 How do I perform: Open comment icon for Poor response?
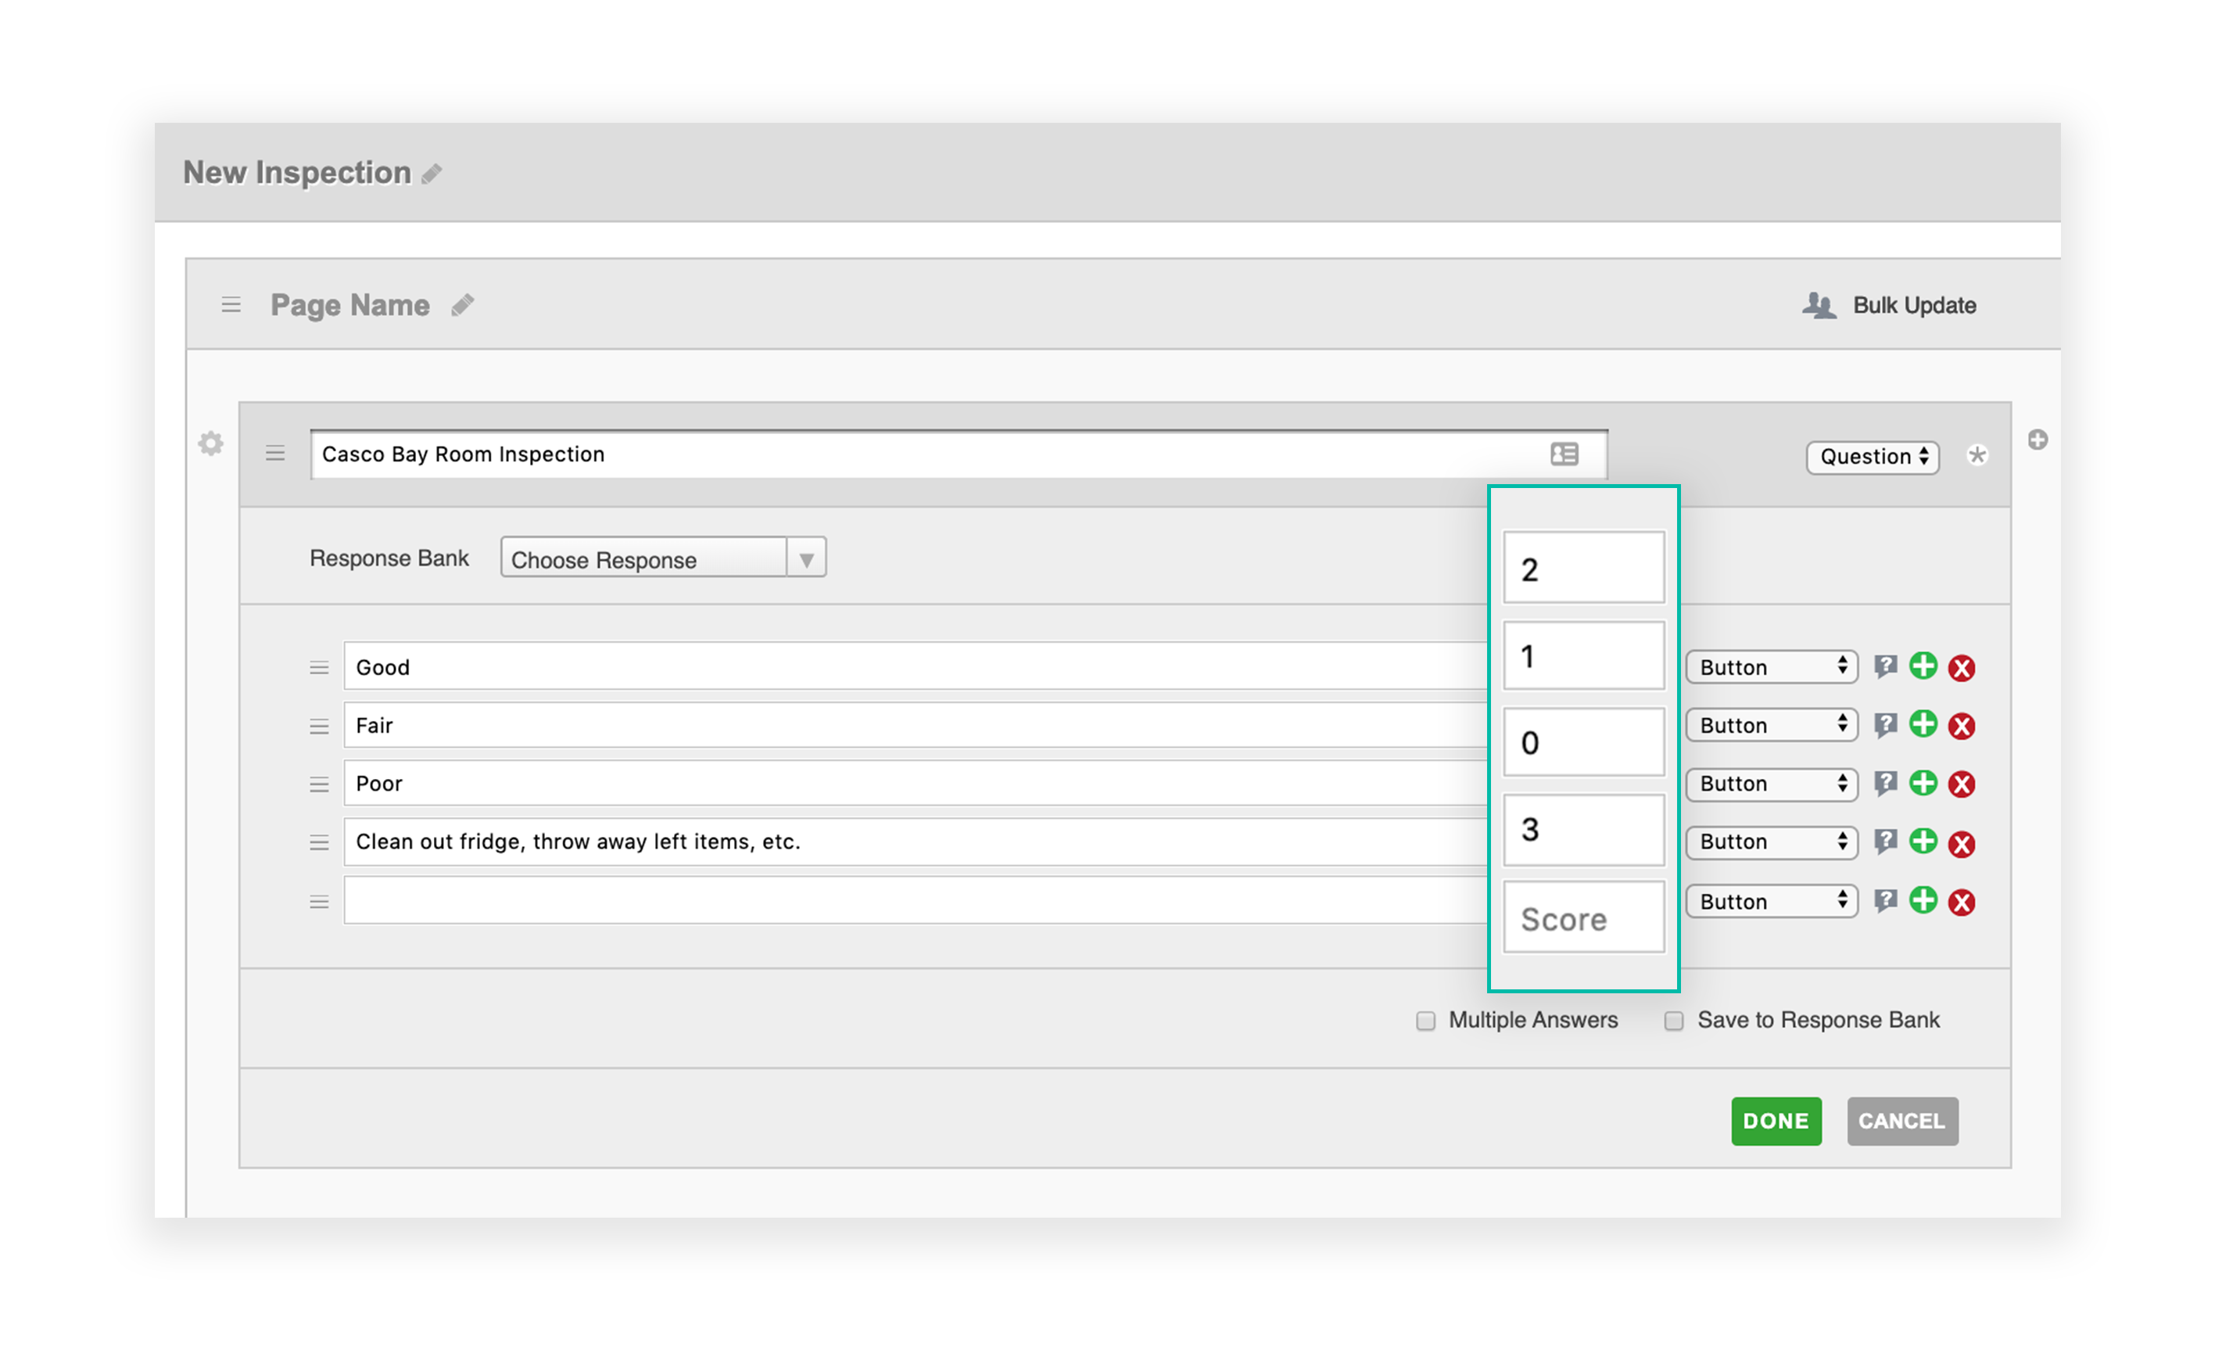[x=1885, y=783]
